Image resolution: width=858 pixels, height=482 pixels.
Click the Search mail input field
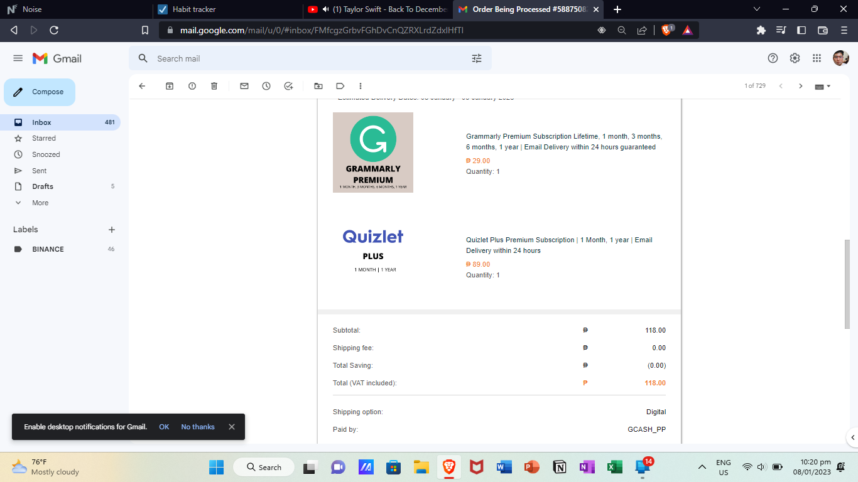[x=311, y=58]
